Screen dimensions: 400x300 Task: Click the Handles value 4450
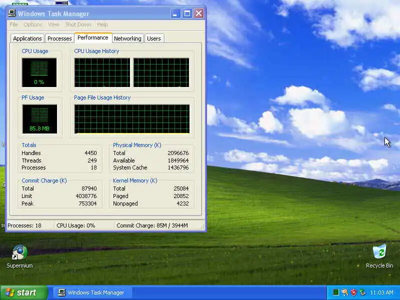pyautogui.click(x=90, y=153)
